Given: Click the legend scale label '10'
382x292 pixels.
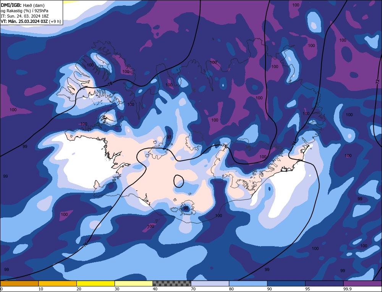Looking at the screenshot, I should [x=40, y=289].
